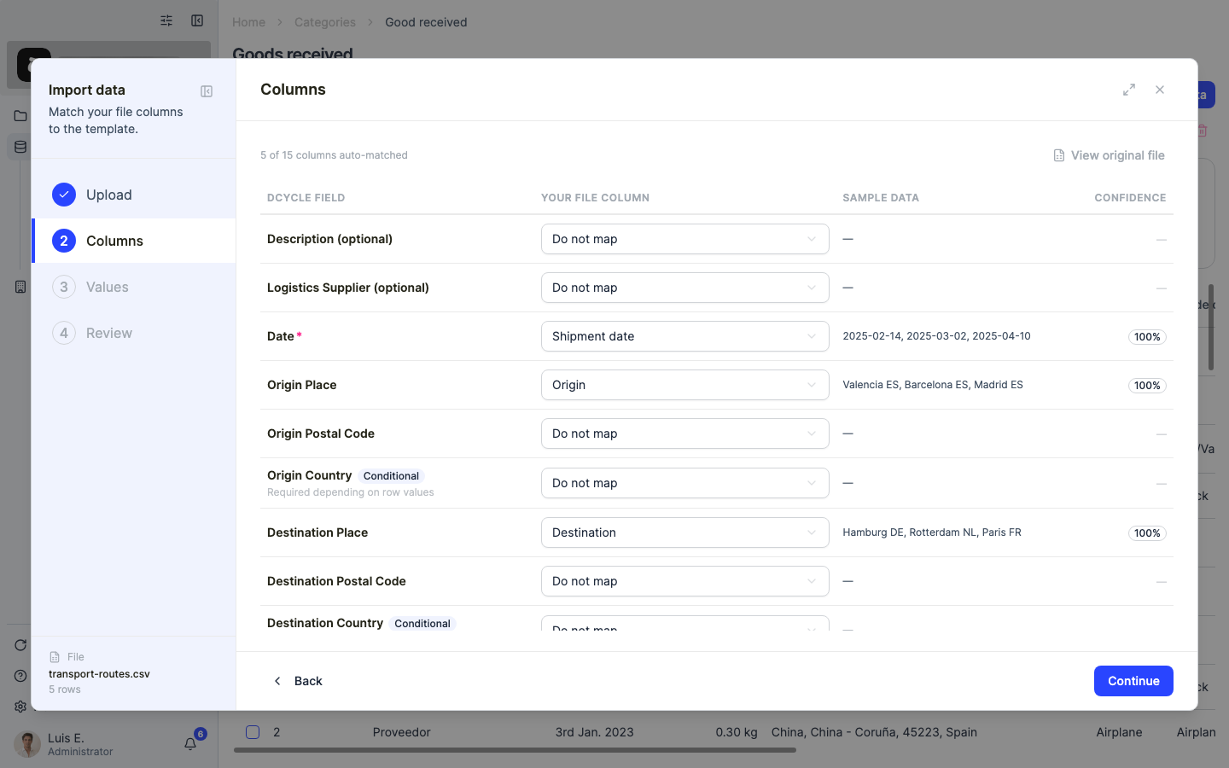The width and height of the screenshot is (1229, 768).
Task: Select the Review step
Action: click(x=134, y=333)
